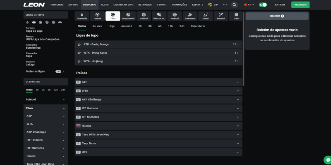This screenshot has width=331, height=165.
Task: Expand the Taça Davis country row
Action: [158, 143]
